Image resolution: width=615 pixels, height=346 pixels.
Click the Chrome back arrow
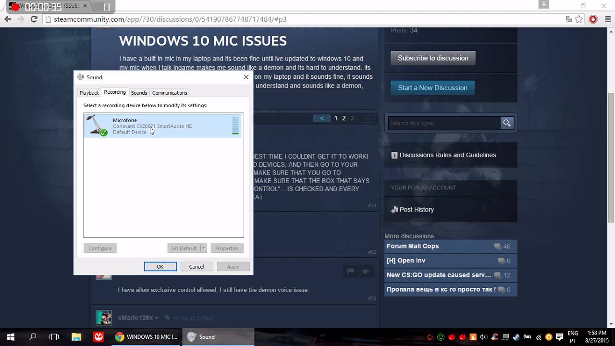pyautogui.click(x=8, y=19)
